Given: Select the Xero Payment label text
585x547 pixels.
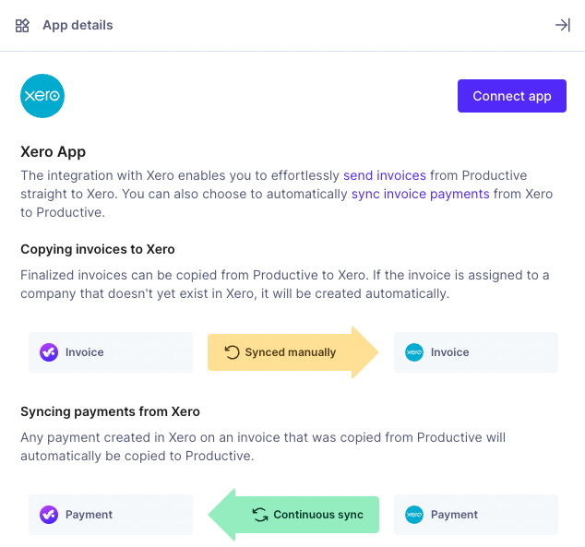Looking at the screenshot, I should pyautogui.click(x=454, y=515).
